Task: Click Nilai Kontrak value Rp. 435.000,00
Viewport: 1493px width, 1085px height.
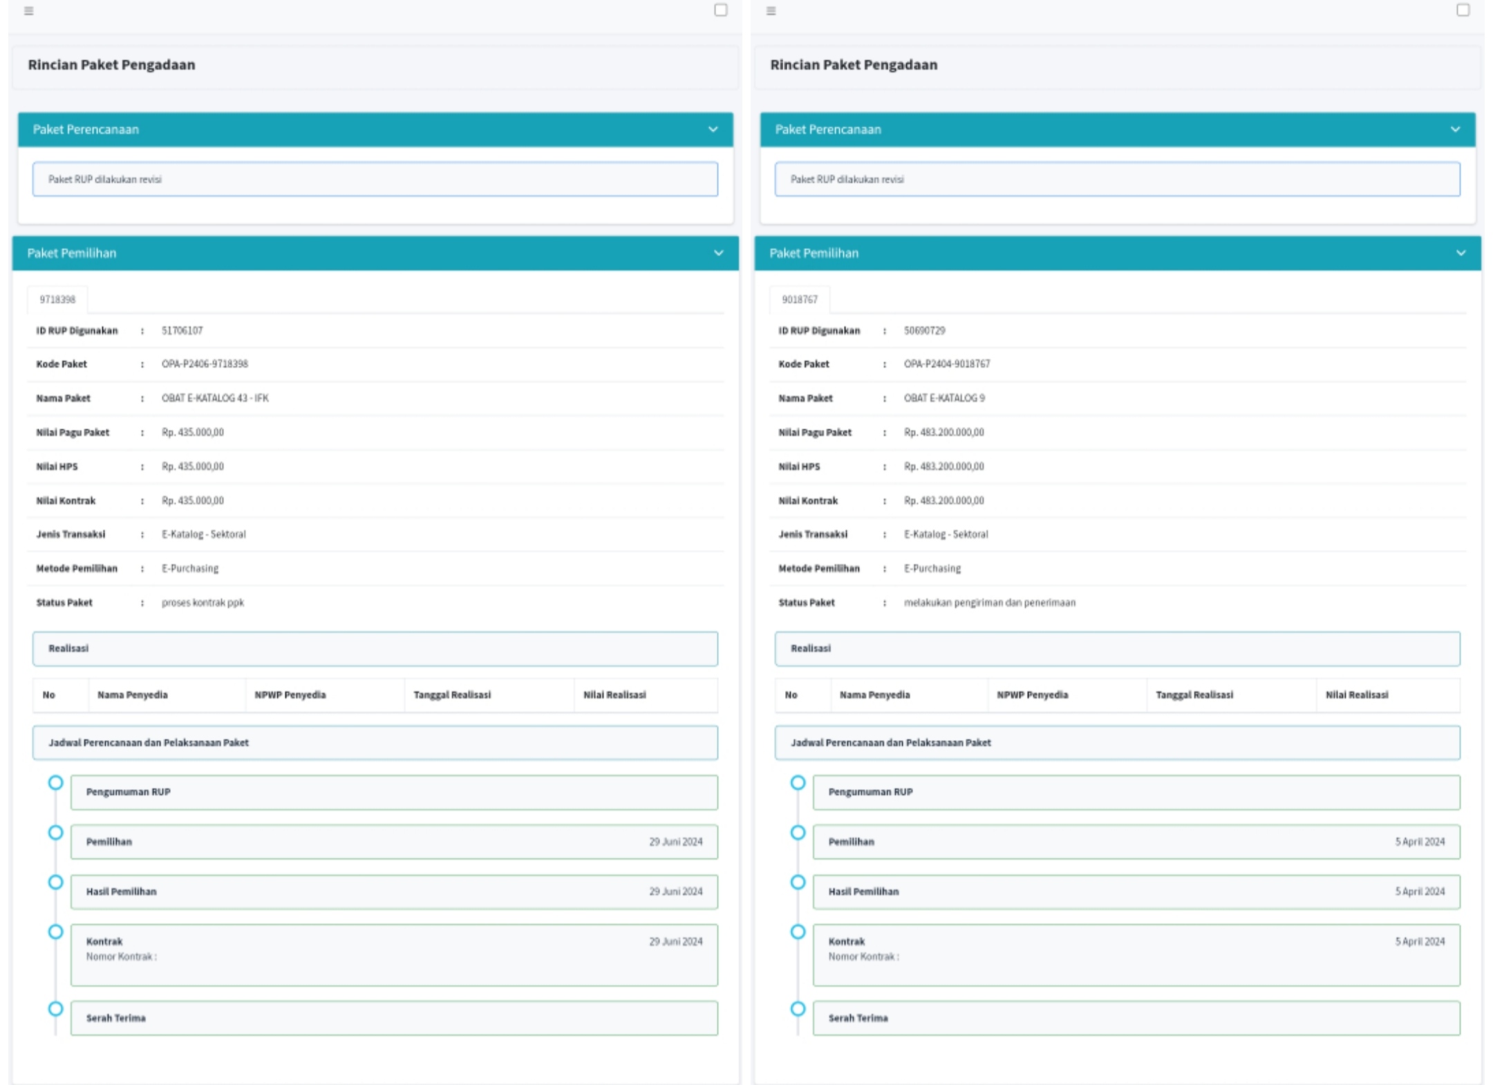Action: (193, 500)
